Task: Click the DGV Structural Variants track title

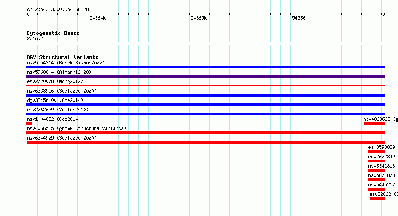Action: [x=63, y=57]
